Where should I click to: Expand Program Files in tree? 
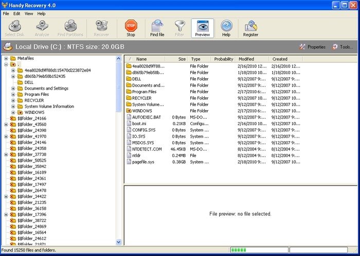(13, 94)
